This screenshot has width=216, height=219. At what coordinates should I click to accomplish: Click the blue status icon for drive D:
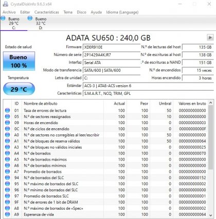point(30,18)
